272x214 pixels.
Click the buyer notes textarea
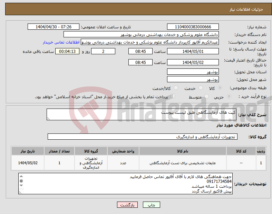[x=125, y=184]
